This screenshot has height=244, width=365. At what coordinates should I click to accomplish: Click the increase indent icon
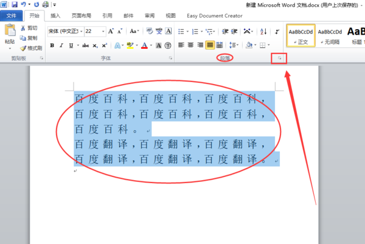[234, 31]
